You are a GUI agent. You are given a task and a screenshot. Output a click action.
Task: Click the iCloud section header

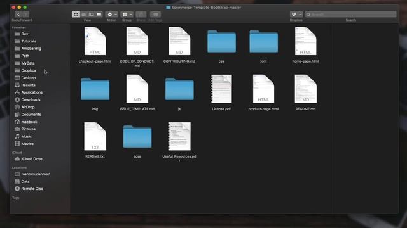click(x=17, y=153)
